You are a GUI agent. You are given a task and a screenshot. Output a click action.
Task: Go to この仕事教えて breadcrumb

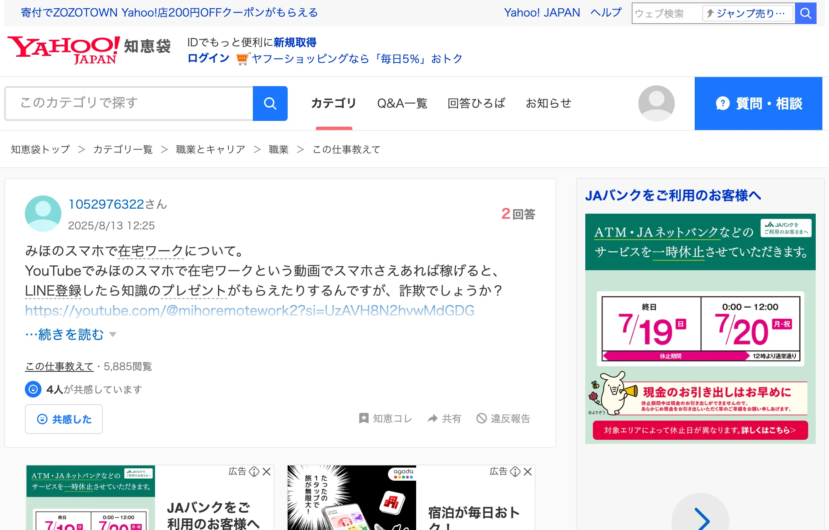click(x=346, y=149)
